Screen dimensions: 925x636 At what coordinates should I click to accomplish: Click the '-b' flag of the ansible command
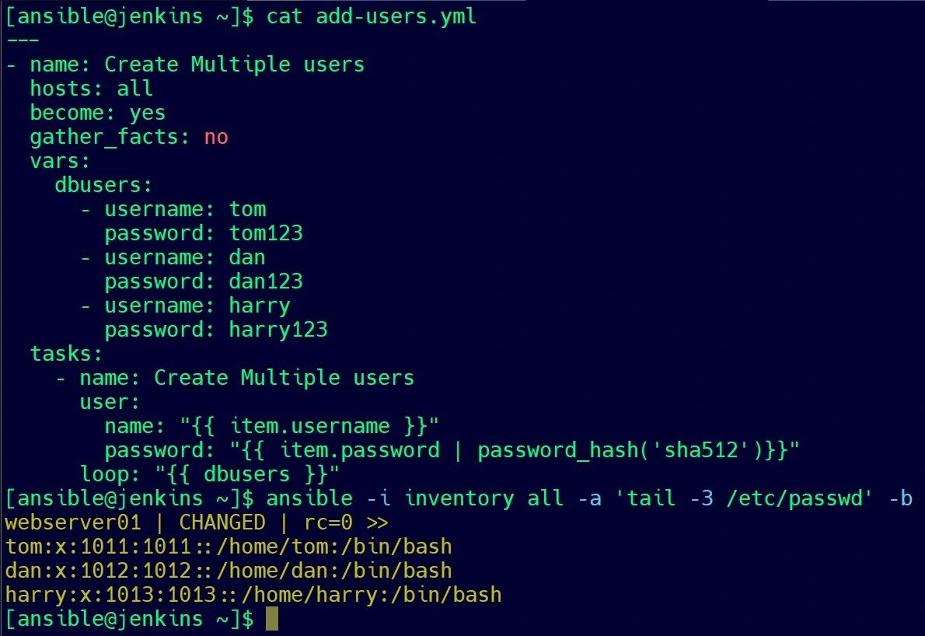[x=901, y=498]
